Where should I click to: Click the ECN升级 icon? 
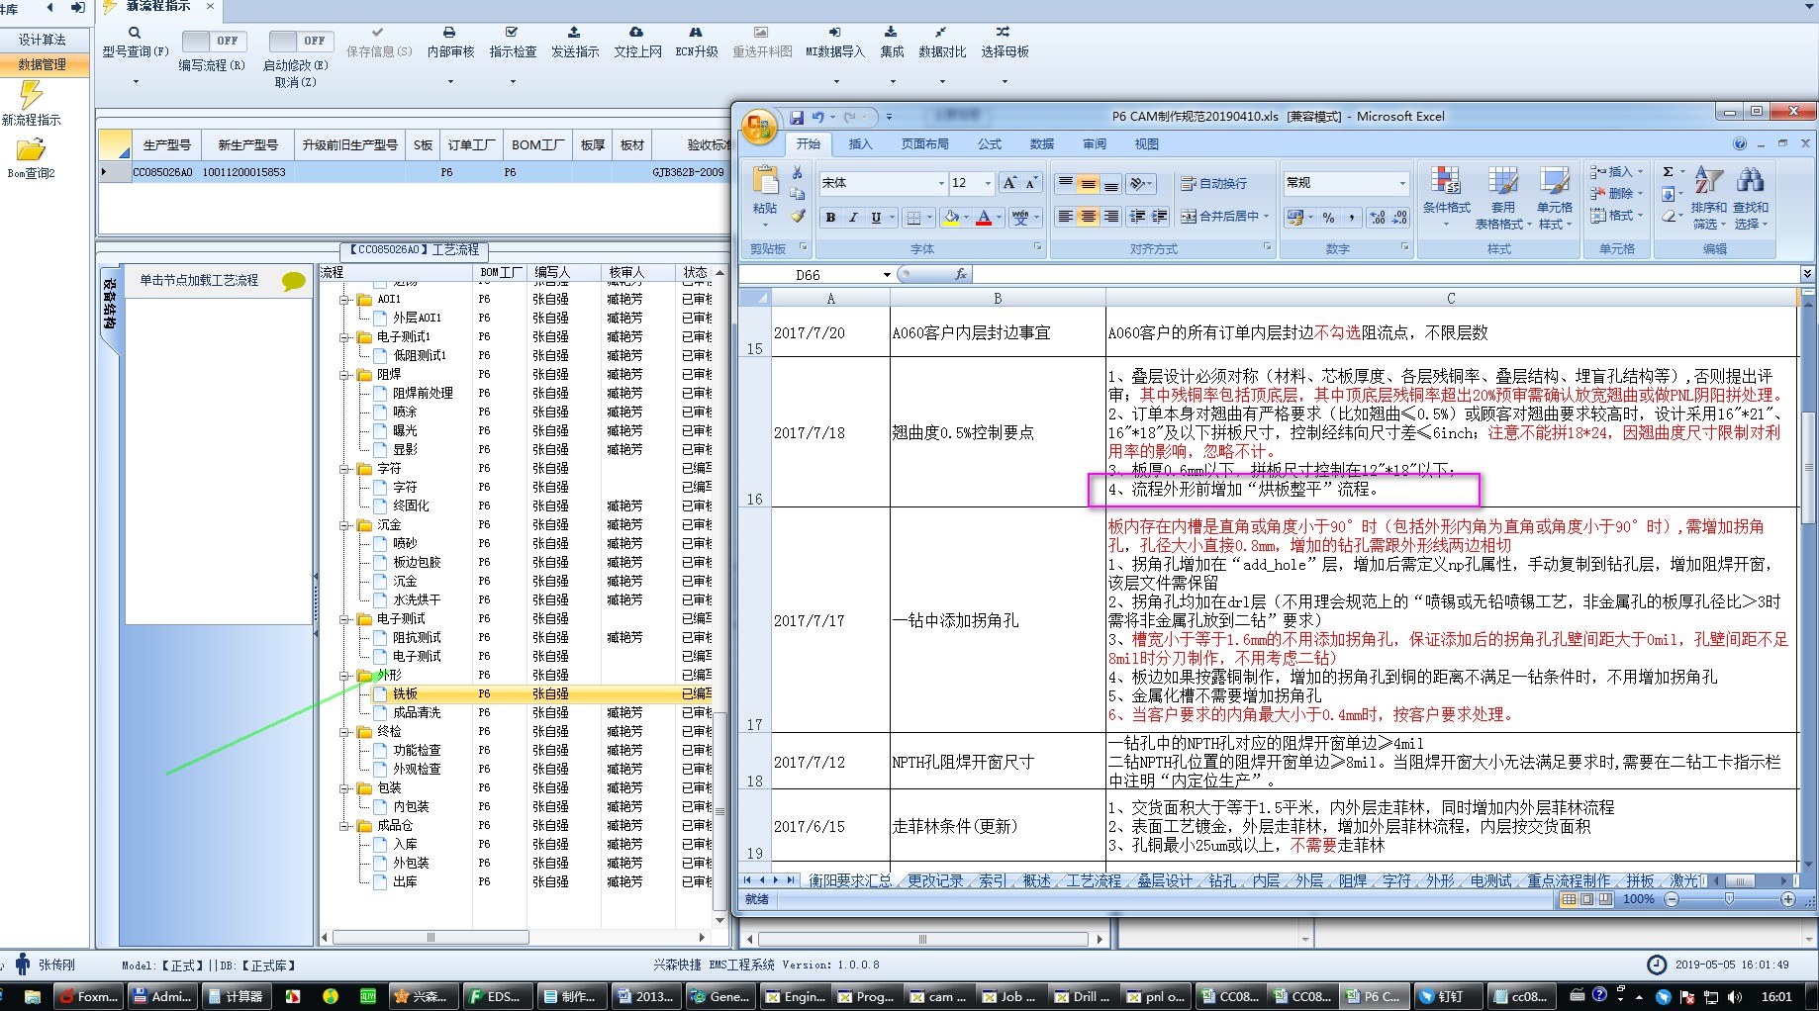point(696,33)
